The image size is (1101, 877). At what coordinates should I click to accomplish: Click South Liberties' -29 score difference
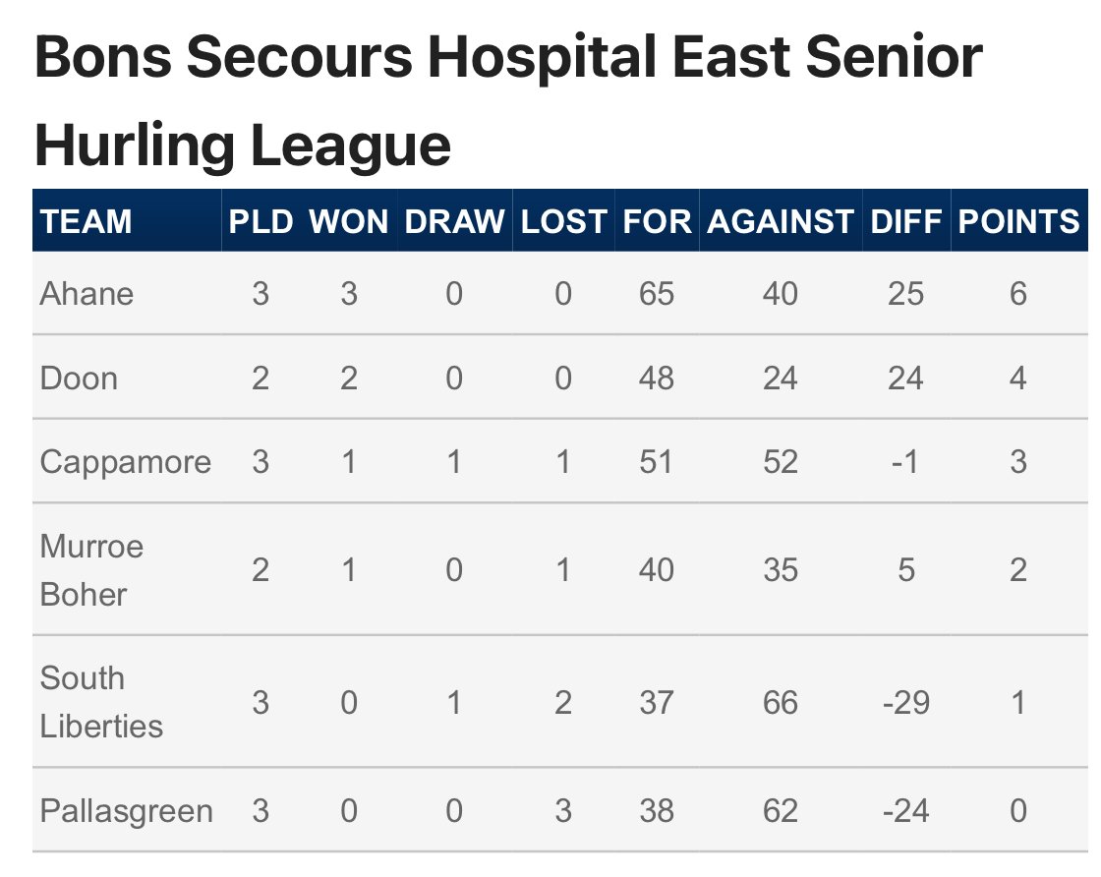(905, 703)
